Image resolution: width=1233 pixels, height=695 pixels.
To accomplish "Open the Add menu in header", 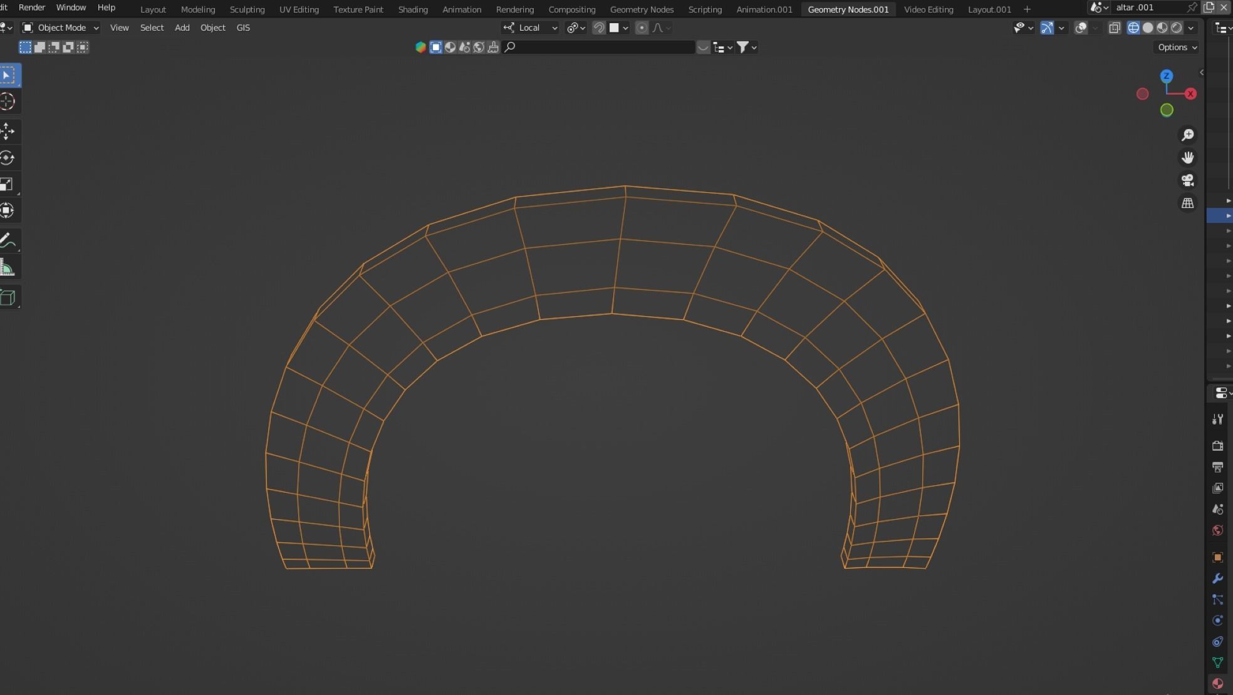I will [182, 28].
